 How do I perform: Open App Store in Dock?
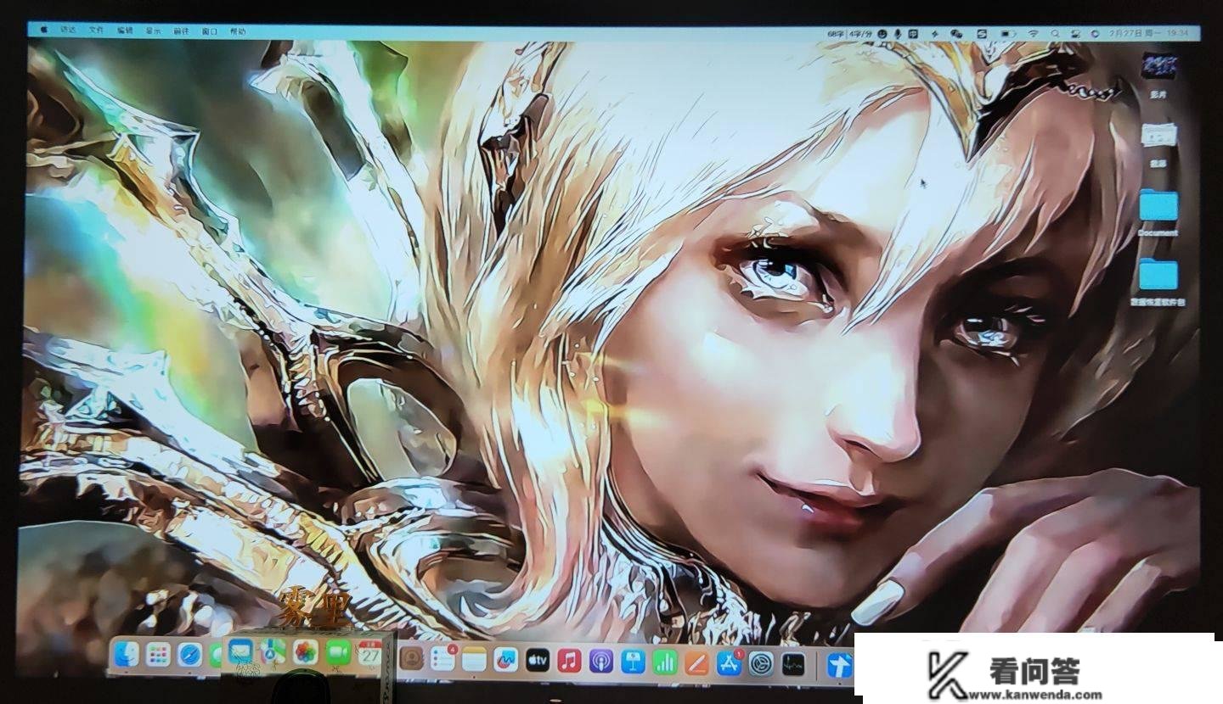729,662
